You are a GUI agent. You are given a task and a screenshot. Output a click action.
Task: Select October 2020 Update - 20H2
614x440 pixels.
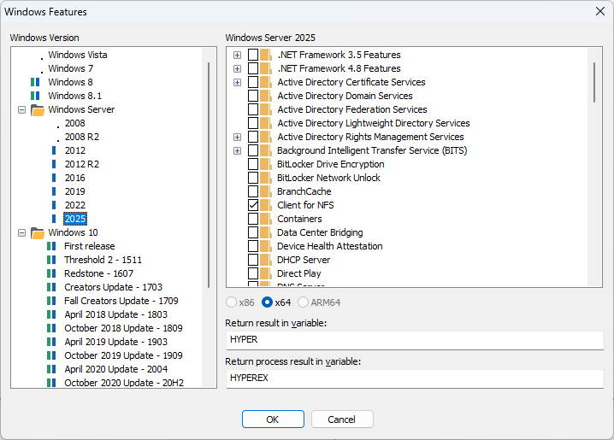point(124,383)
